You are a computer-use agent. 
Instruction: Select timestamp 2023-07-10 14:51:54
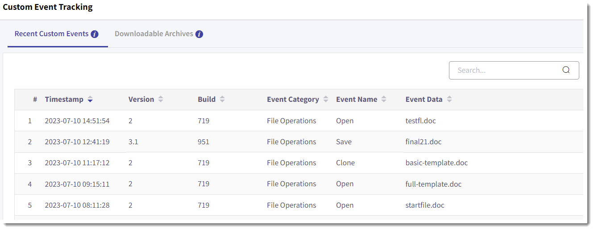pos(77,121)
